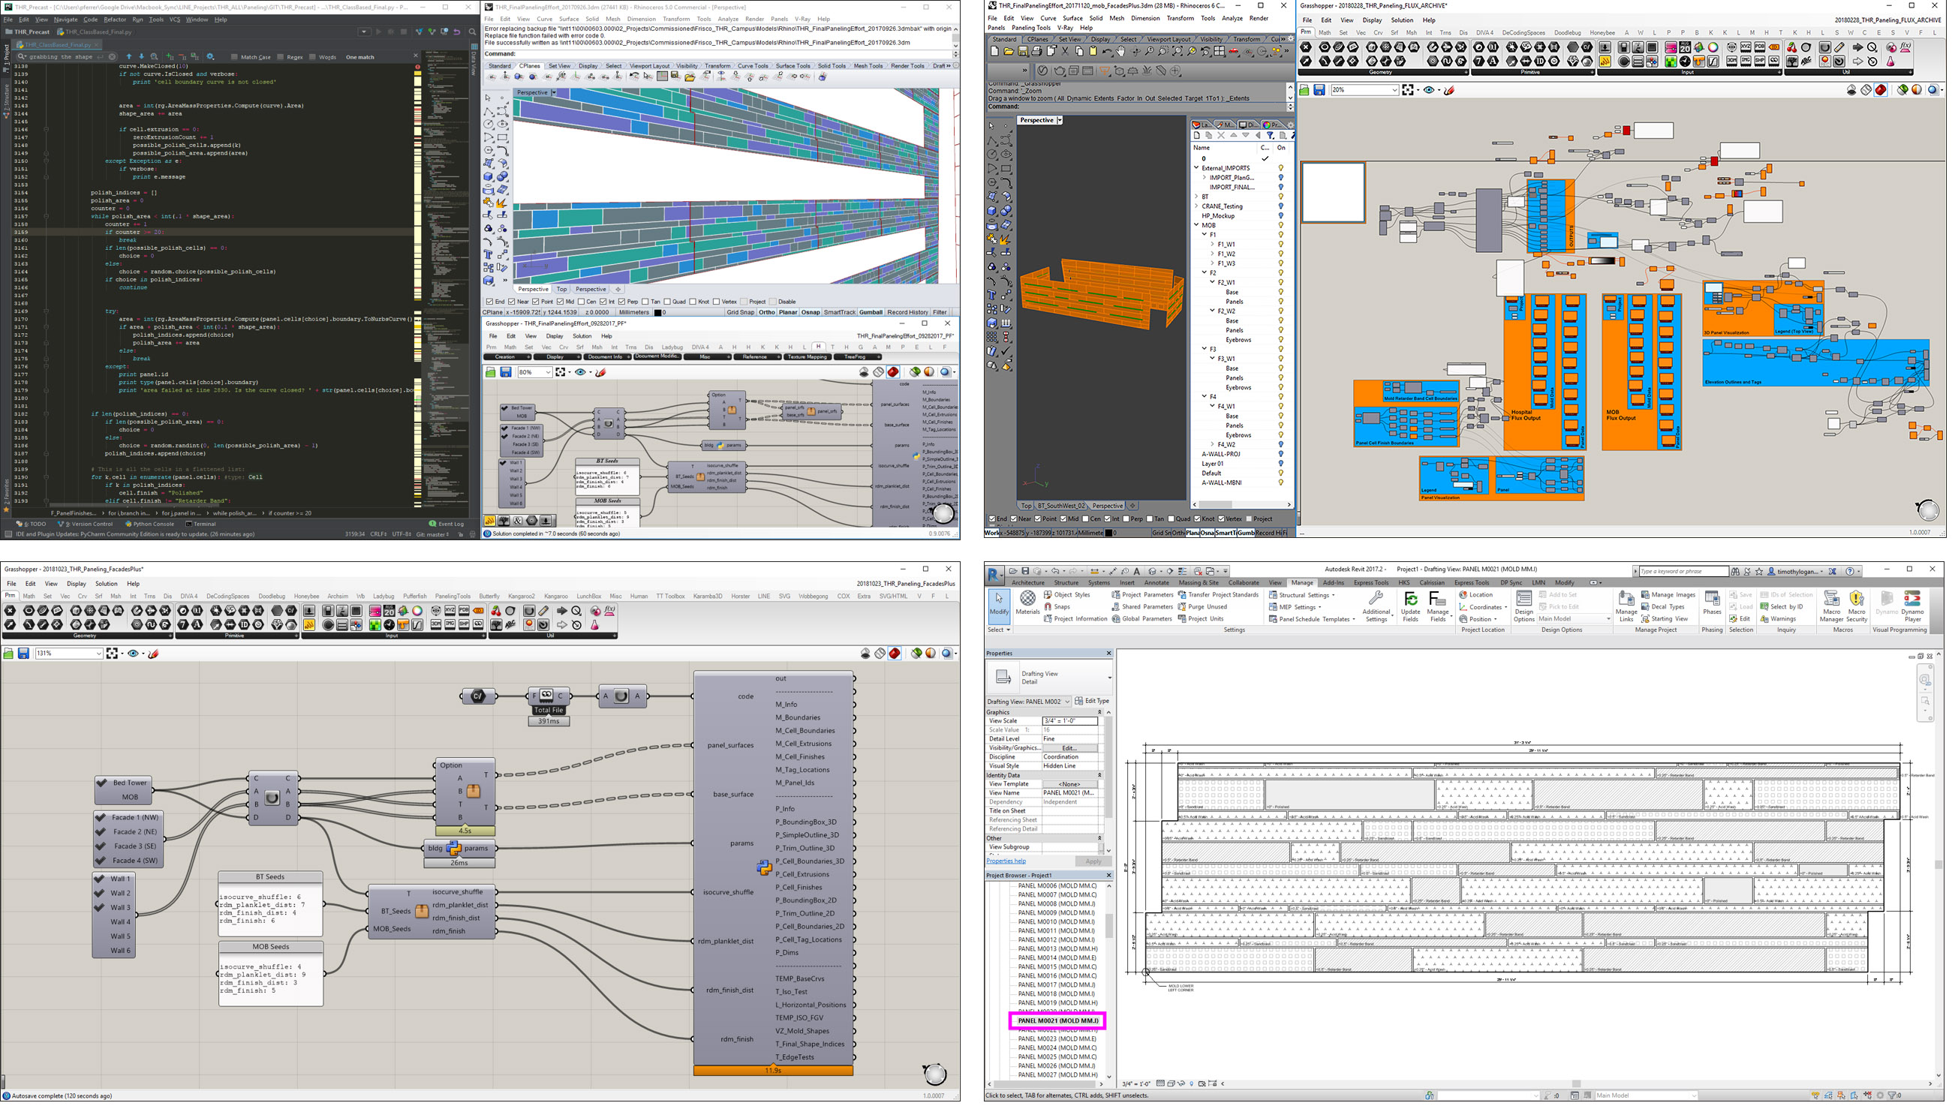Toggle Facade 4 (SW) checkbox in bottom-left Grasshopper
Viewport: 1952px width, 1109px height.
(101, 861)
